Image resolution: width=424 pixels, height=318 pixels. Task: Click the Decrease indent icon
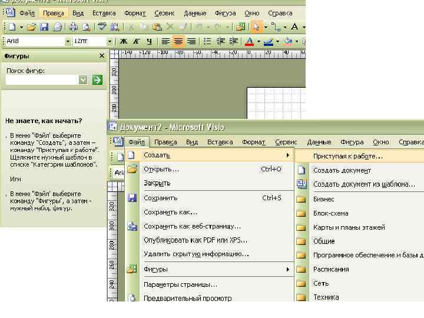click(x=221, y=41)
